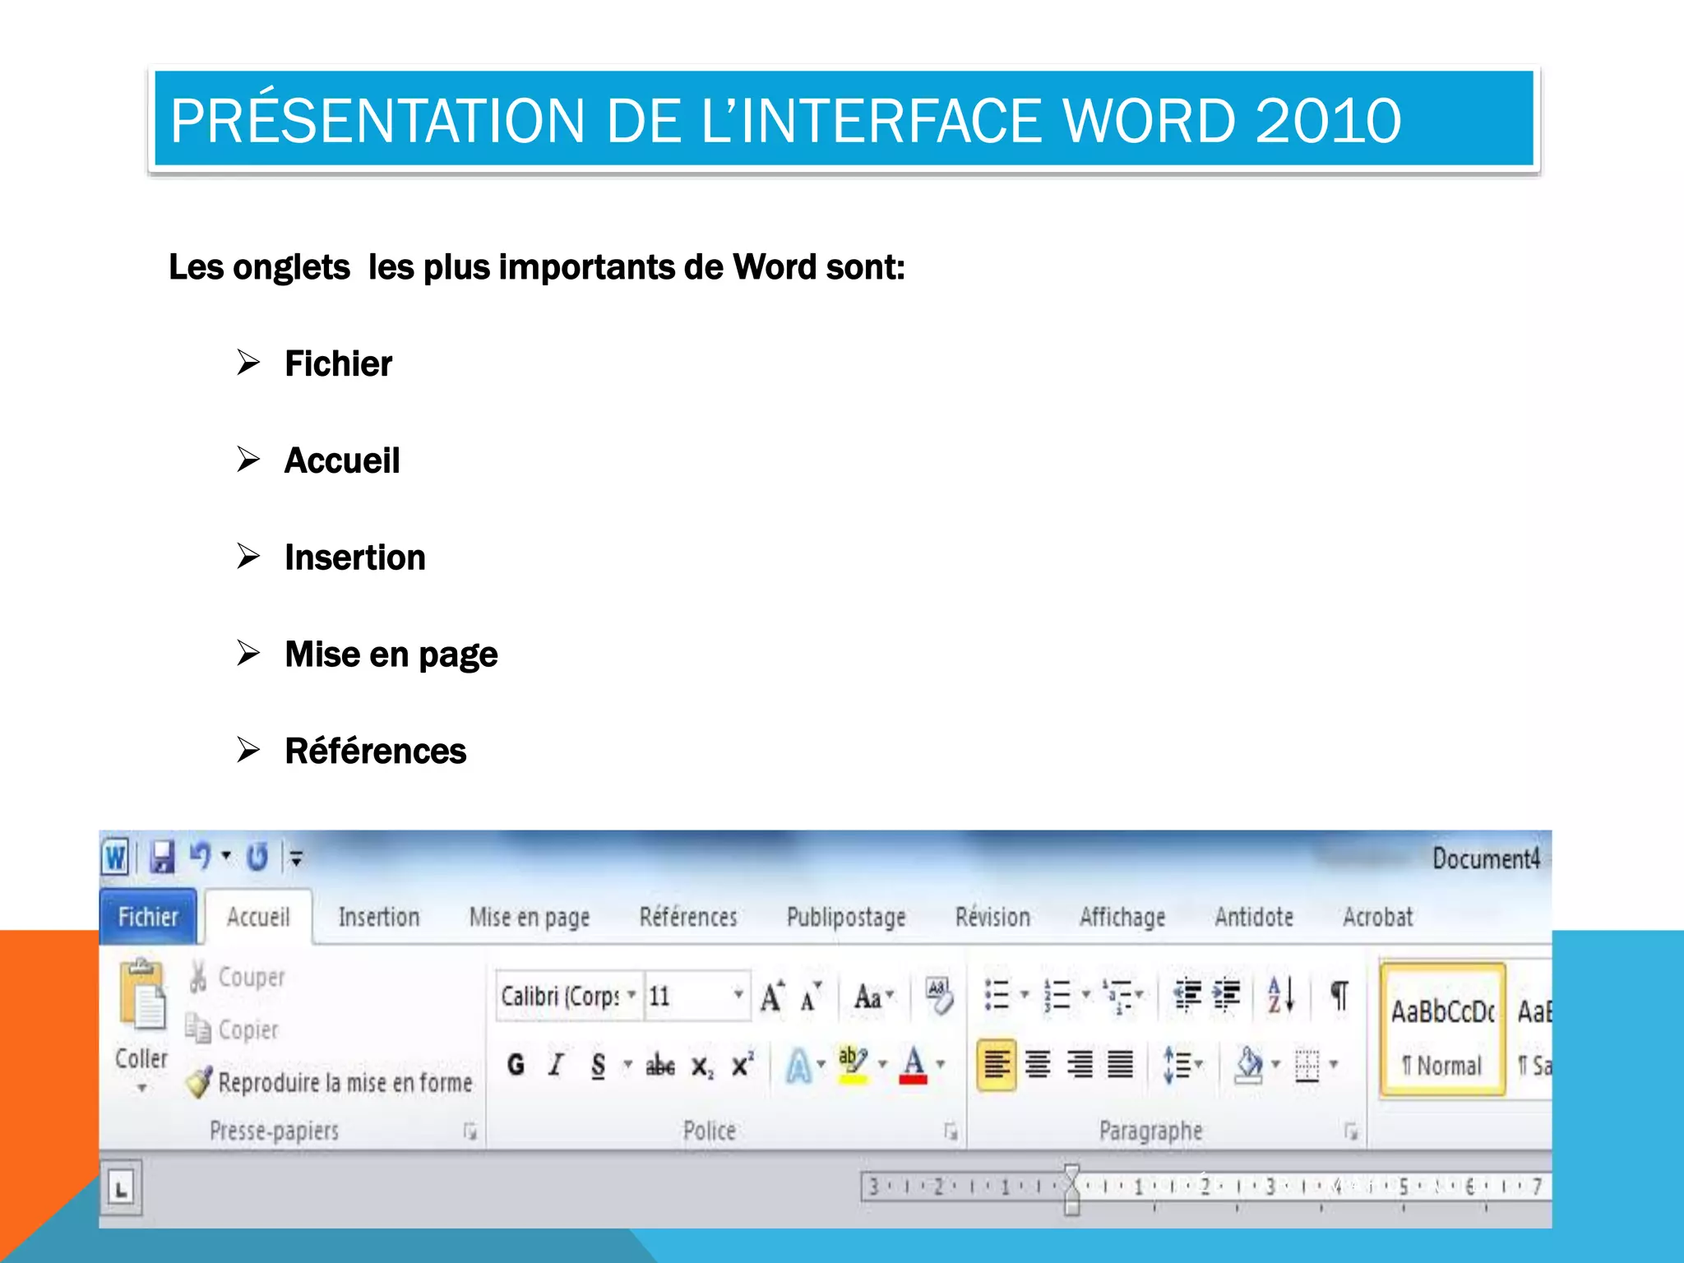
Task: Align text left
Action: [x=997, y=1065]
